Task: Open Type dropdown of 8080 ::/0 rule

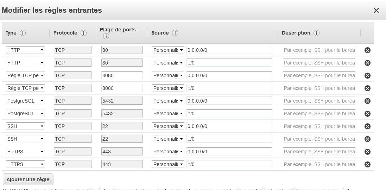Action: [x=25, y=88]
